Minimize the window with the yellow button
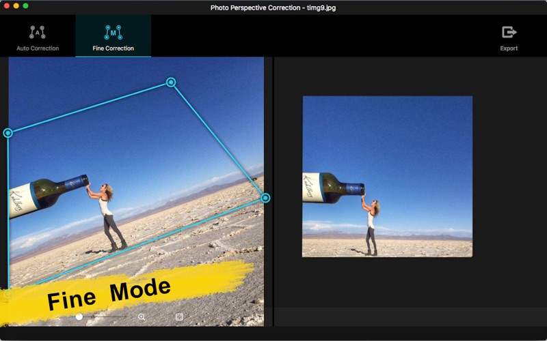Viewport: 547px width, 341px height. pyautogui.click(x=16, y=6)
